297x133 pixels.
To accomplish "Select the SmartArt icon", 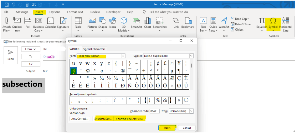I will [x=136, y=21].
